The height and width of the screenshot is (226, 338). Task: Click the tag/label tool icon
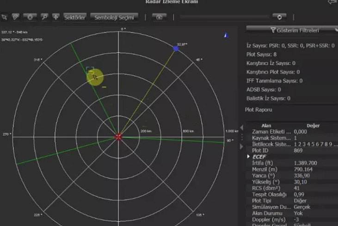click(x=15, y=17)
